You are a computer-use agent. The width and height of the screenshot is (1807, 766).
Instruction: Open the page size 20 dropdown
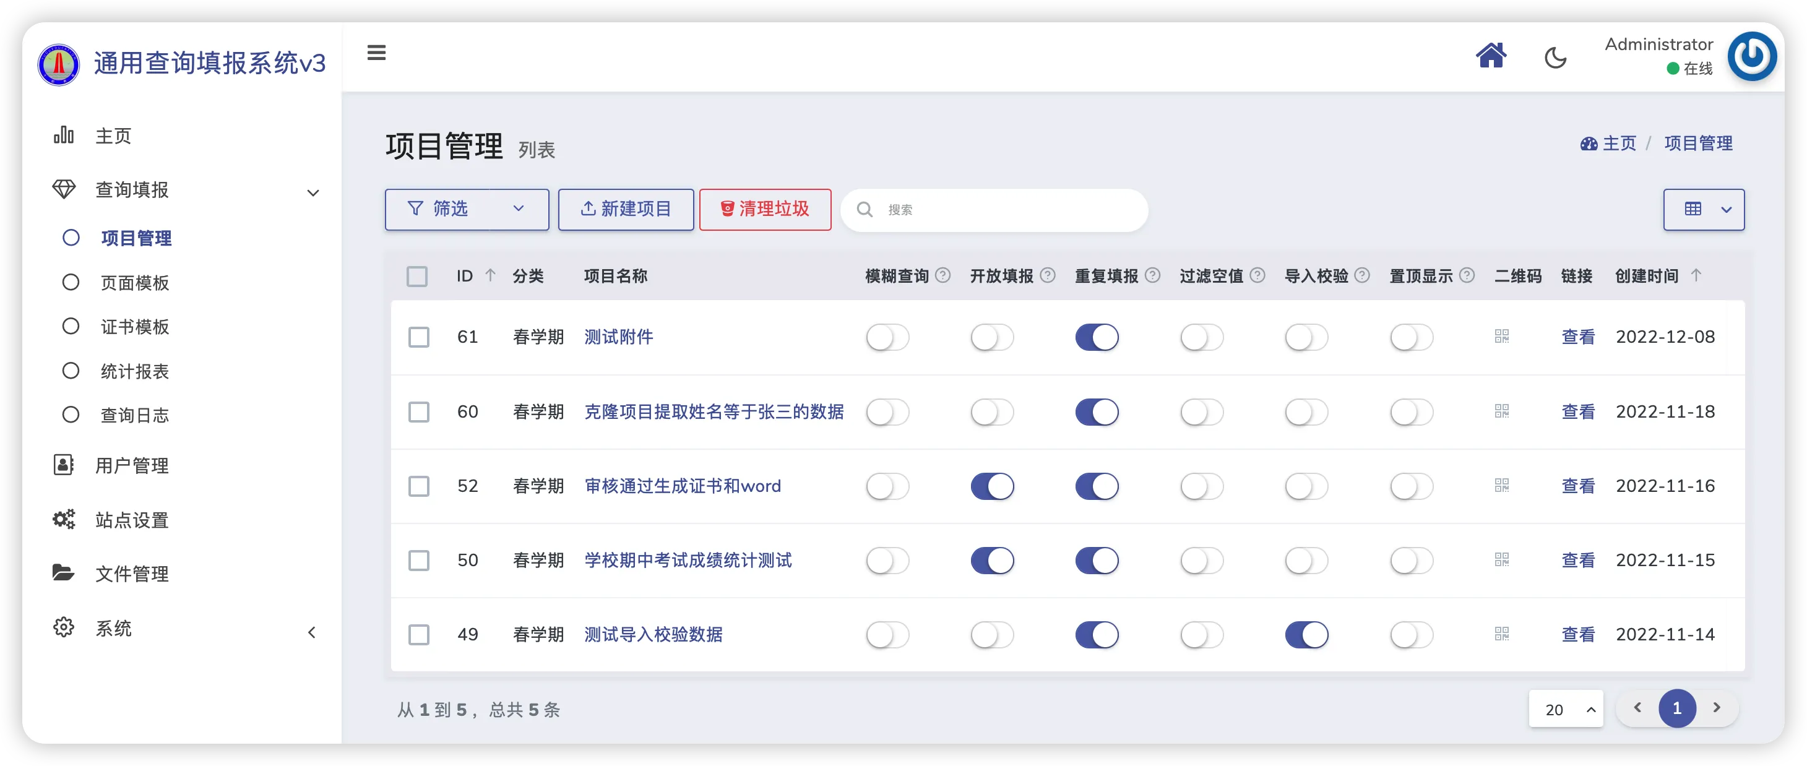(1565, 709)
